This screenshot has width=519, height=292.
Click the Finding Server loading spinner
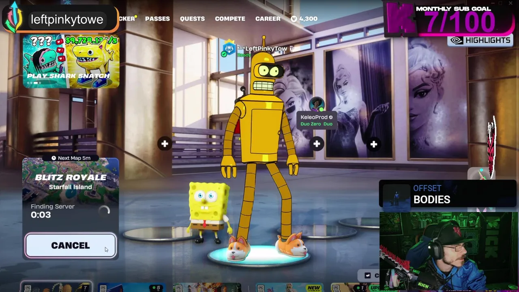[104, 211]
